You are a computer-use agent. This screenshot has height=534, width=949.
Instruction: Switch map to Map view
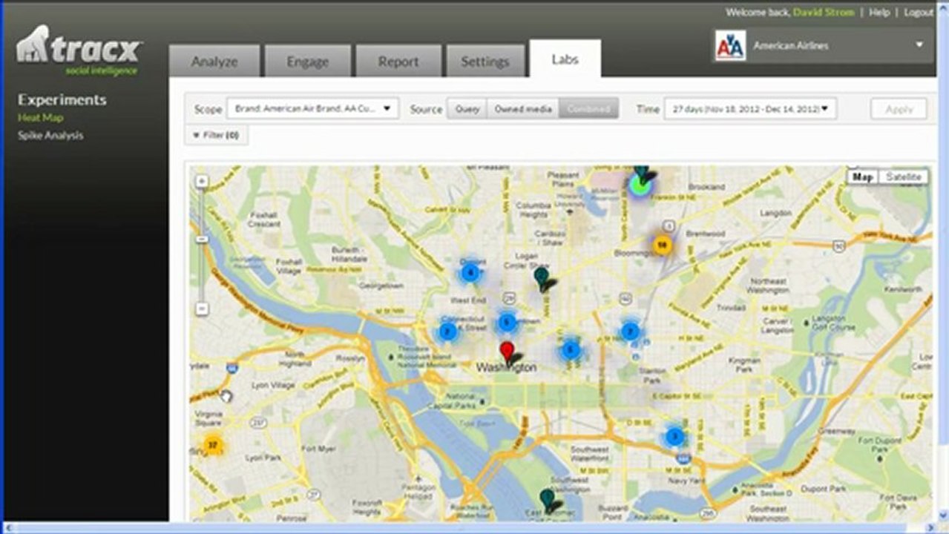click(862, 177)
